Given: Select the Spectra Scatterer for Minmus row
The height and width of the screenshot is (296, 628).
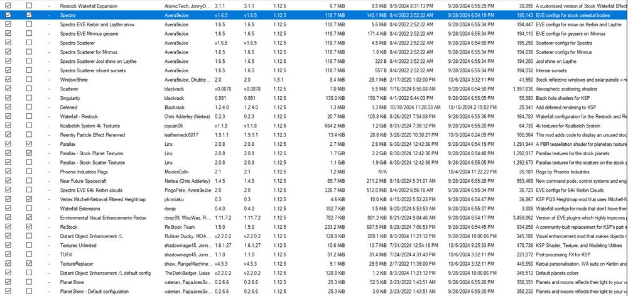Looking at the screenshot, I should (314, 52).
